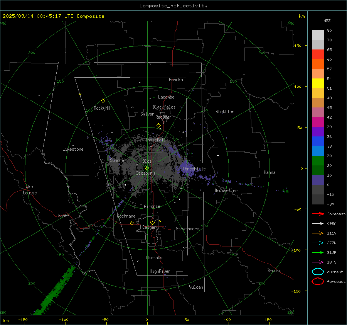Click the Sylvan label on map
The image size is (347, 325).
(147, 114)
